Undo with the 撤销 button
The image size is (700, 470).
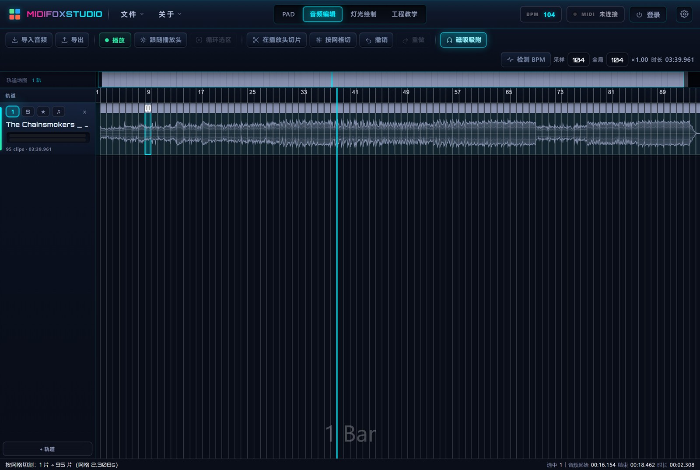click(x=376, y=40)
